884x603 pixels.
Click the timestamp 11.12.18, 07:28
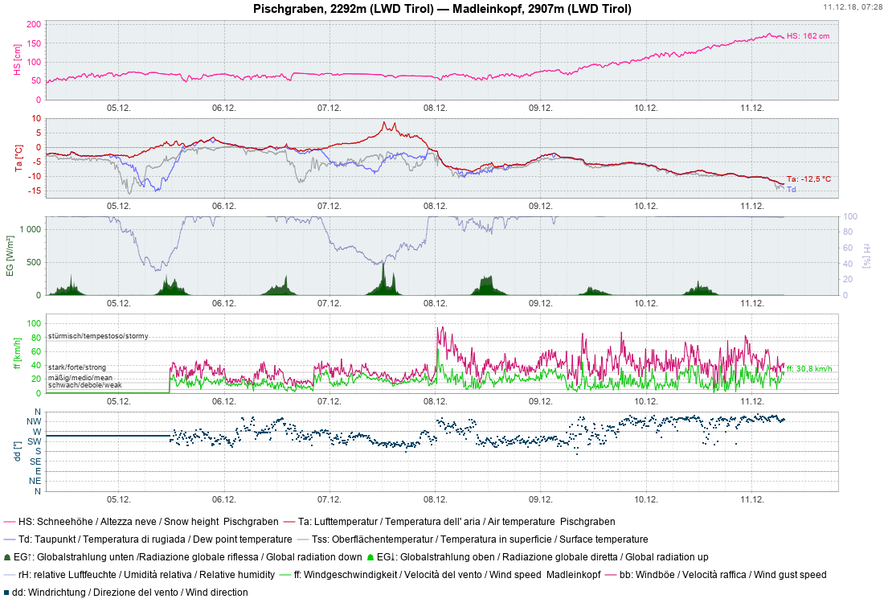coord(851,6)
